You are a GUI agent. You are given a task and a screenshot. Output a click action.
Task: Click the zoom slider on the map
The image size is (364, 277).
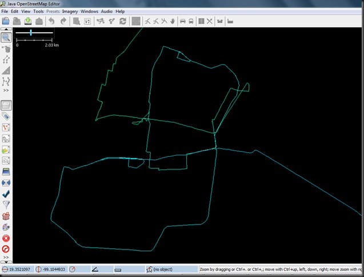[31, 33]
